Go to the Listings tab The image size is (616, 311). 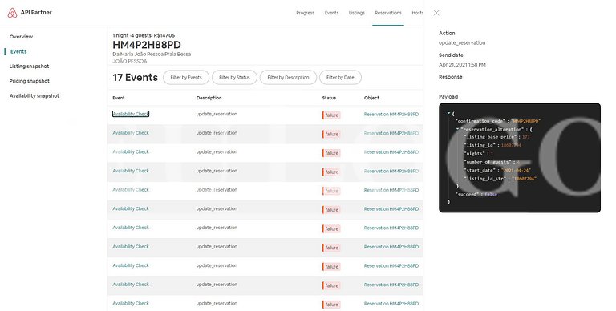coord(357,13)
